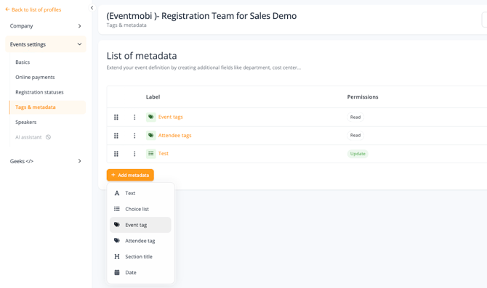
Task: Click the Label column header
Action: click(153, 97)
